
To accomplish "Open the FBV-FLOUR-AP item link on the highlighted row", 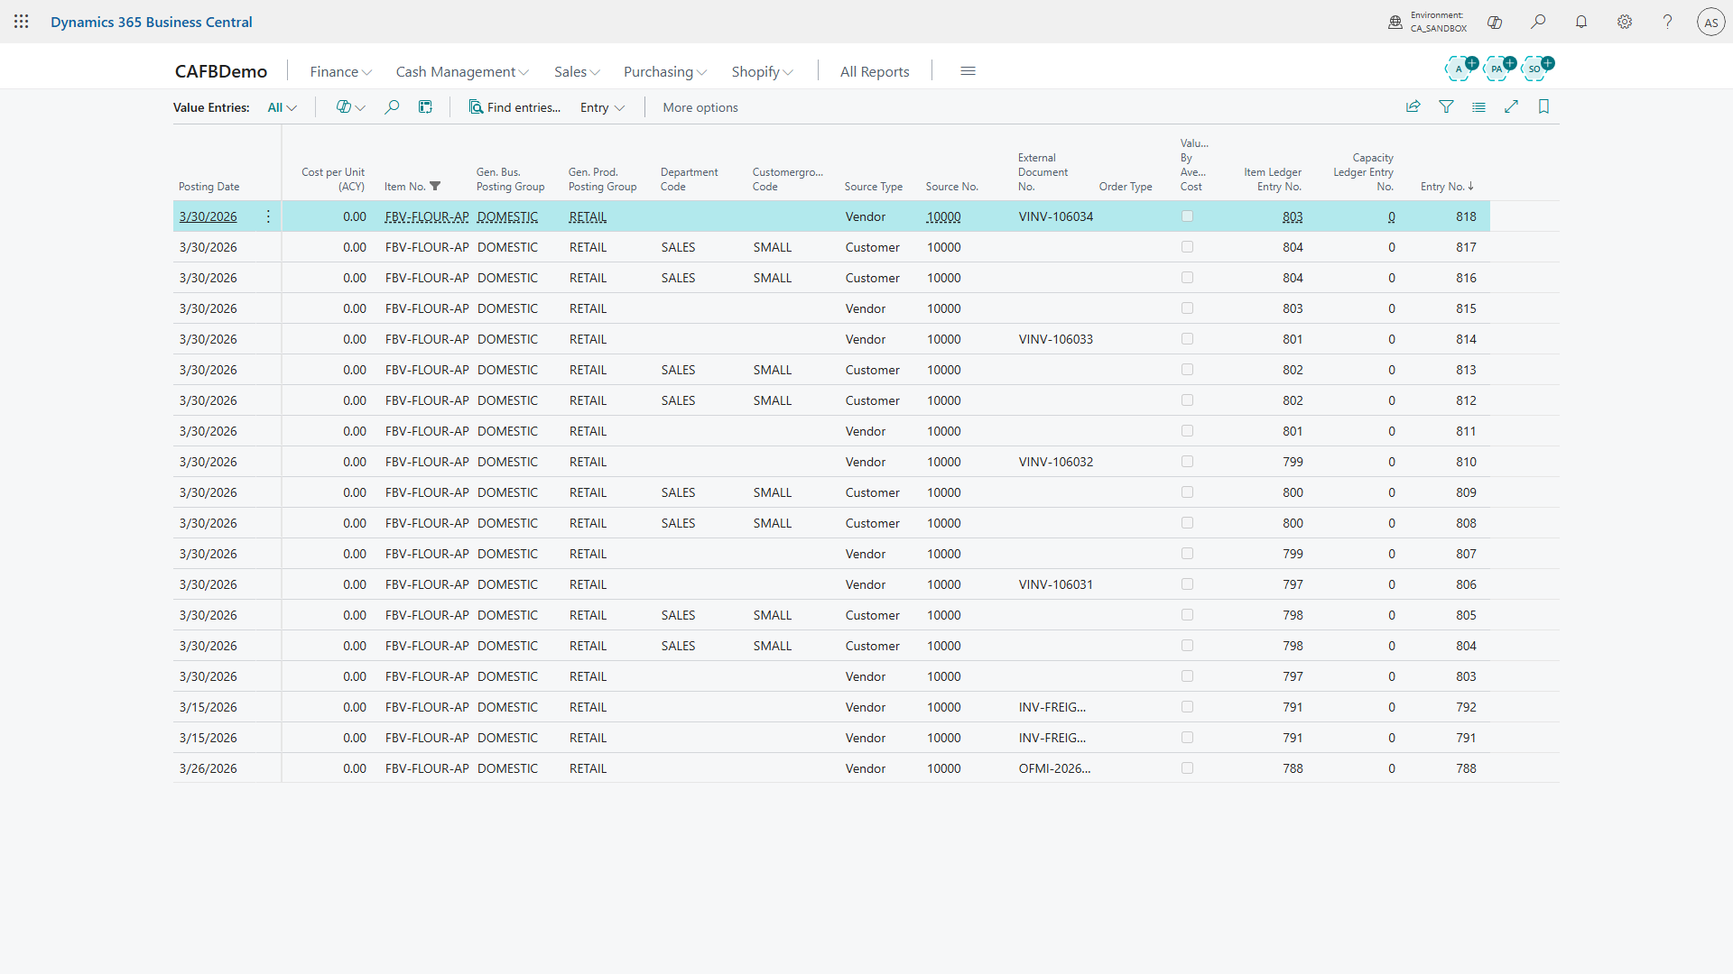I will click(426, 216).
